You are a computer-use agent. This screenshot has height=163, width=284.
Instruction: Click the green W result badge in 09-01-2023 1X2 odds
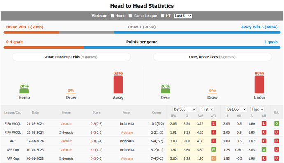pos(213,150)
